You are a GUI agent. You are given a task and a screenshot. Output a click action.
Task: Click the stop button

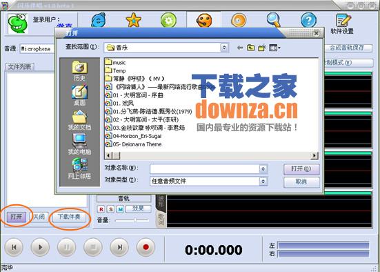(93, 247)
